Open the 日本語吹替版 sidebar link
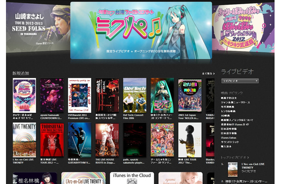This screenshot has width=281, height=184. point(229,129)
